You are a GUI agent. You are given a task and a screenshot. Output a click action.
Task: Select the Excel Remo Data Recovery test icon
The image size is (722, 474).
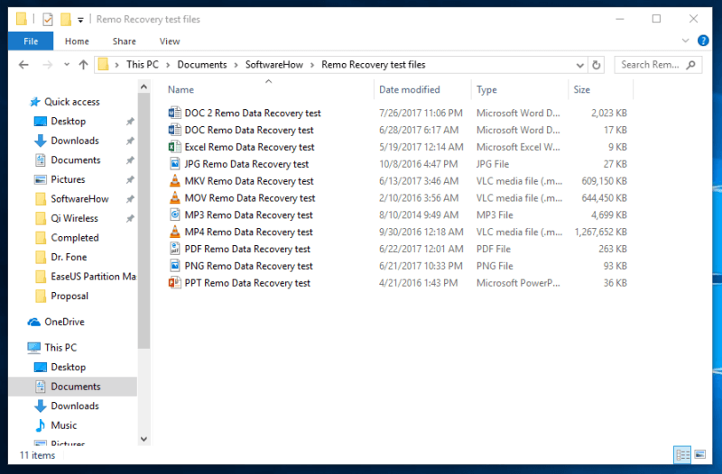click(x=174, y=147)
